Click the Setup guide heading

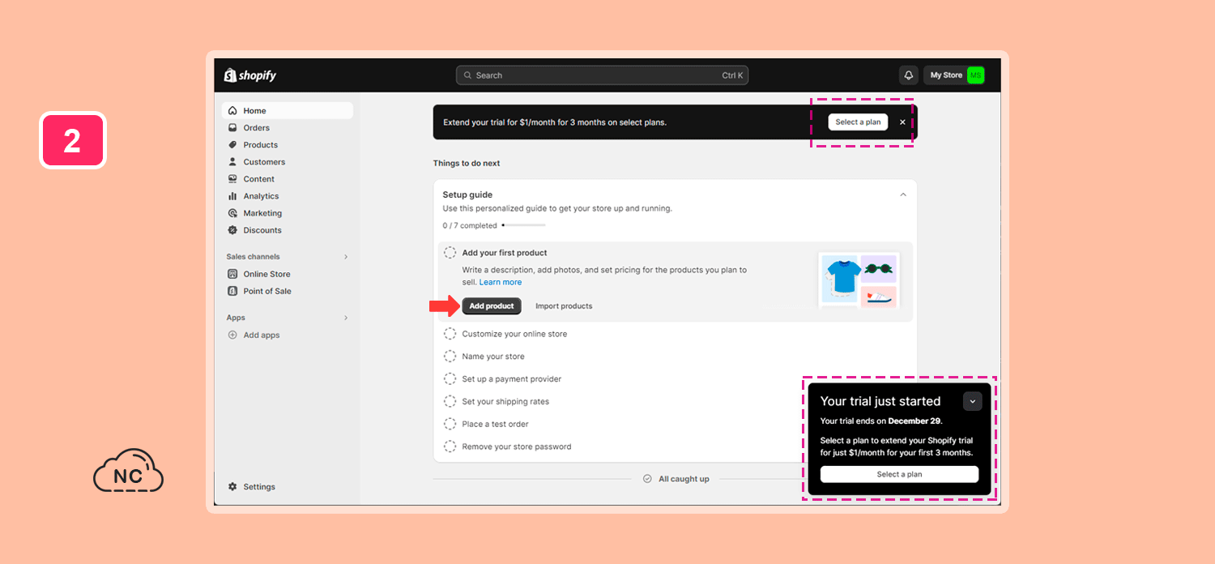click(x=467, y=194)
